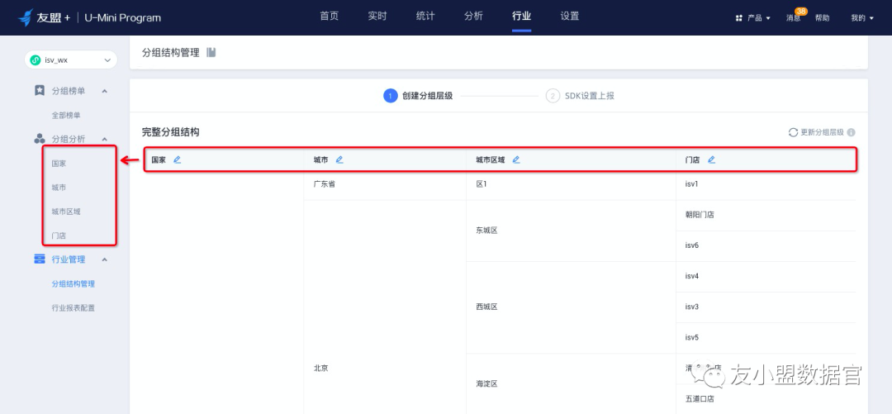Collapse the 分组榜单 section chevron
This screenshot has height=414, width=892.
105,91
